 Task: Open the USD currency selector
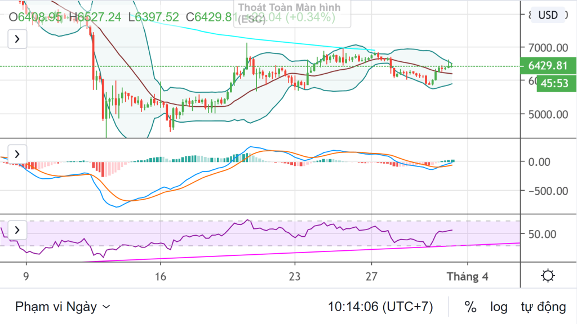(548, 15)
